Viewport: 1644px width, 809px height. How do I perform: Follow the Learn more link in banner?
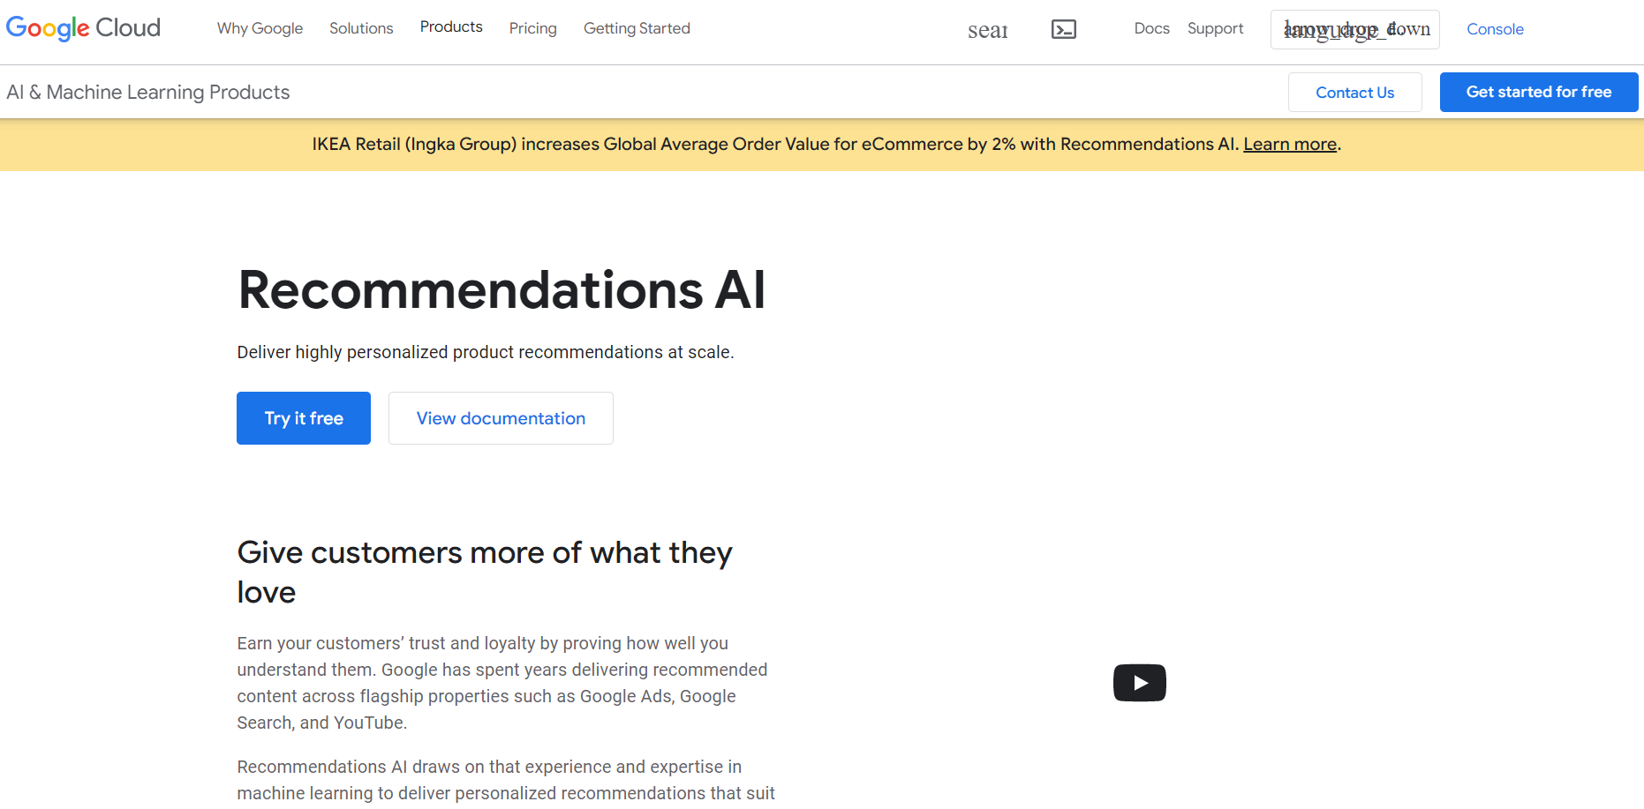pos(1290,144)
